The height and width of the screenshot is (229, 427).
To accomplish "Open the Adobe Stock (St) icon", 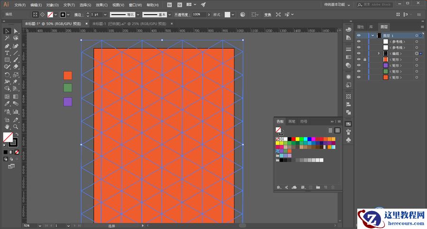I will tap(179, 5).
